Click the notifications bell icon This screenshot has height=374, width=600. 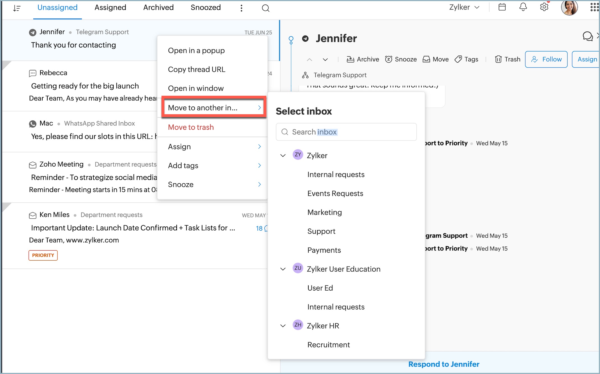523,7
